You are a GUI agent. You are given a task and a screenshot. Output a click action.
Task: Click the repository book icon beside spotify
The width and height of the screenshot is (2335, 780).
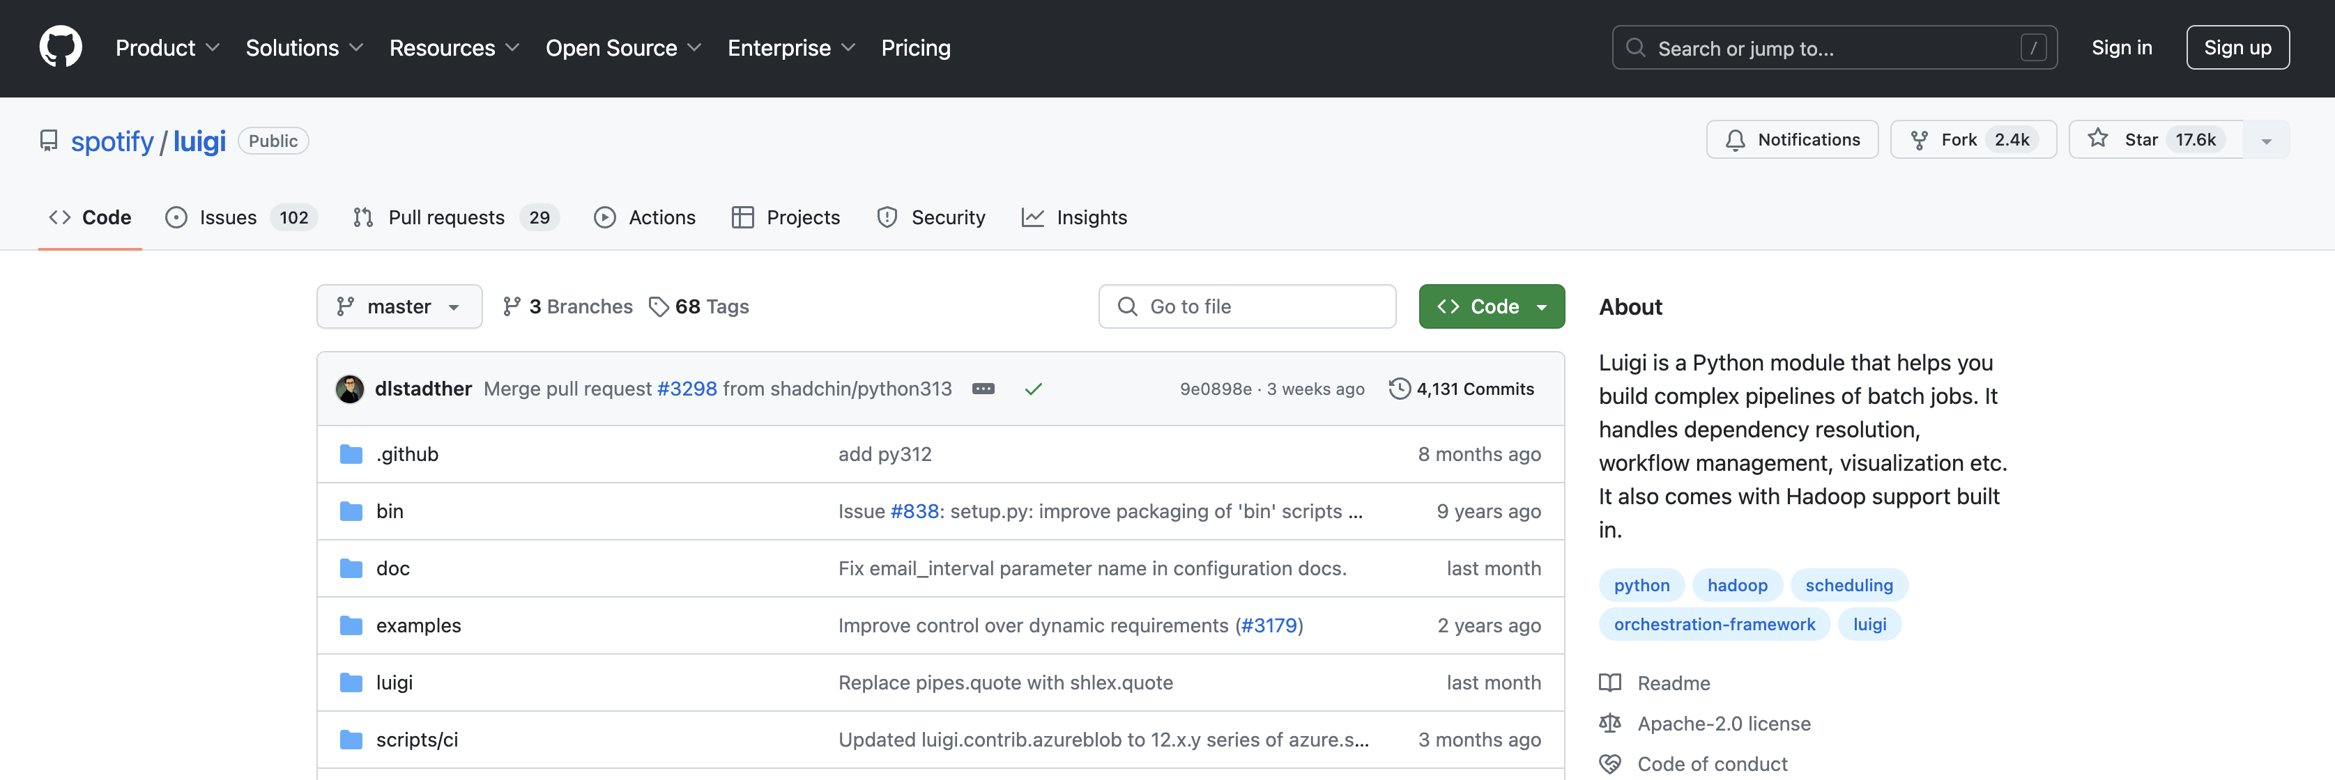click(x=49, y=141)
